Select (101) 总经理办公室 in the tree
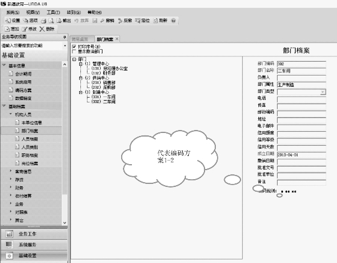Screen dimensions: 337x263 click(109, 68)
